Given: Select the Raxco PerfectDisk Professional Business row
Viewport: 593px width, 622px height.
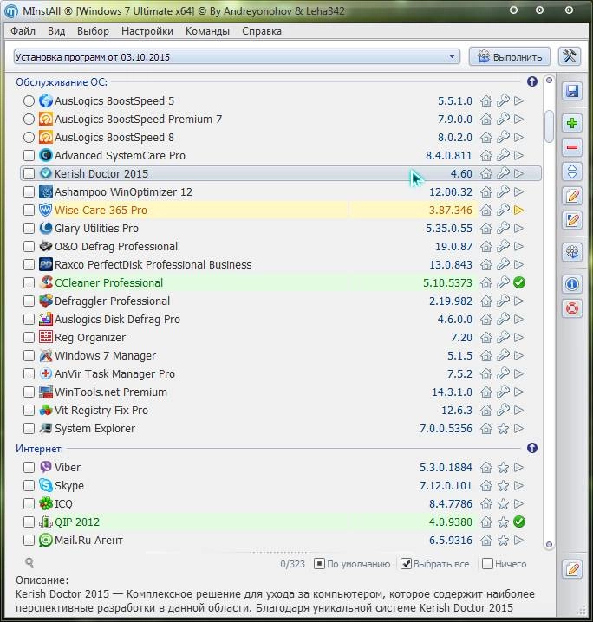Looking at the screenshot, I should 281,264.
